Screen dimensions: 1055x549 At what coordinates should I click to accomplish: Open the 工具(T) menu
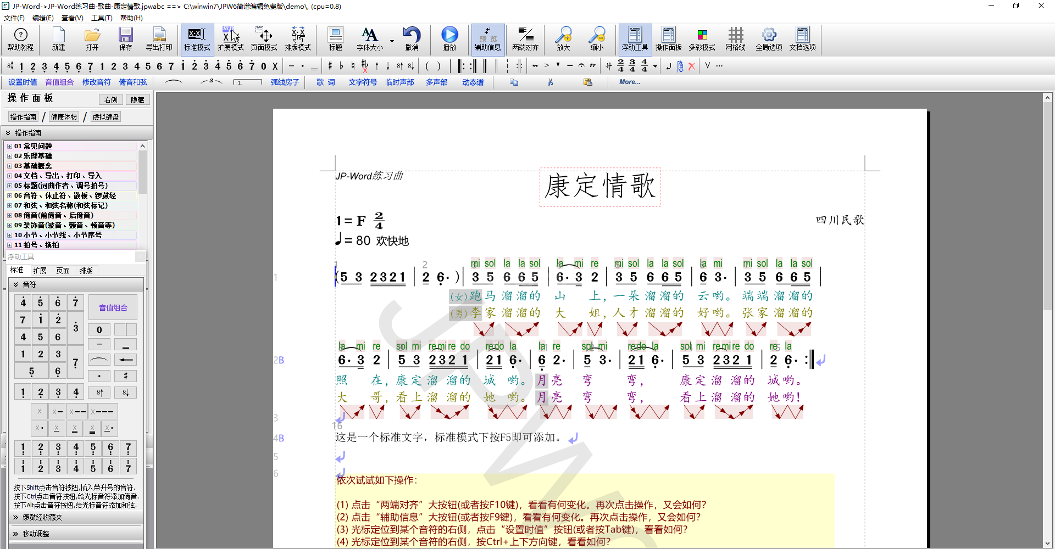102,18
